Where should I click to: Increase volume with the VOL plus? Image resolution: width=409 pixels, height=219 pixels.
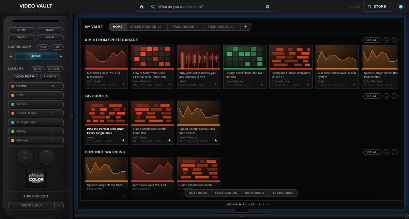pyautogui.click(x=25, y=153)
